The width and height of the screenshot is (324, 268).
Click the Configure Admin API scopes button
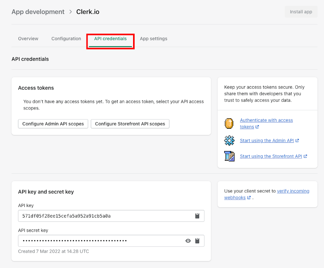click(53, 124)
